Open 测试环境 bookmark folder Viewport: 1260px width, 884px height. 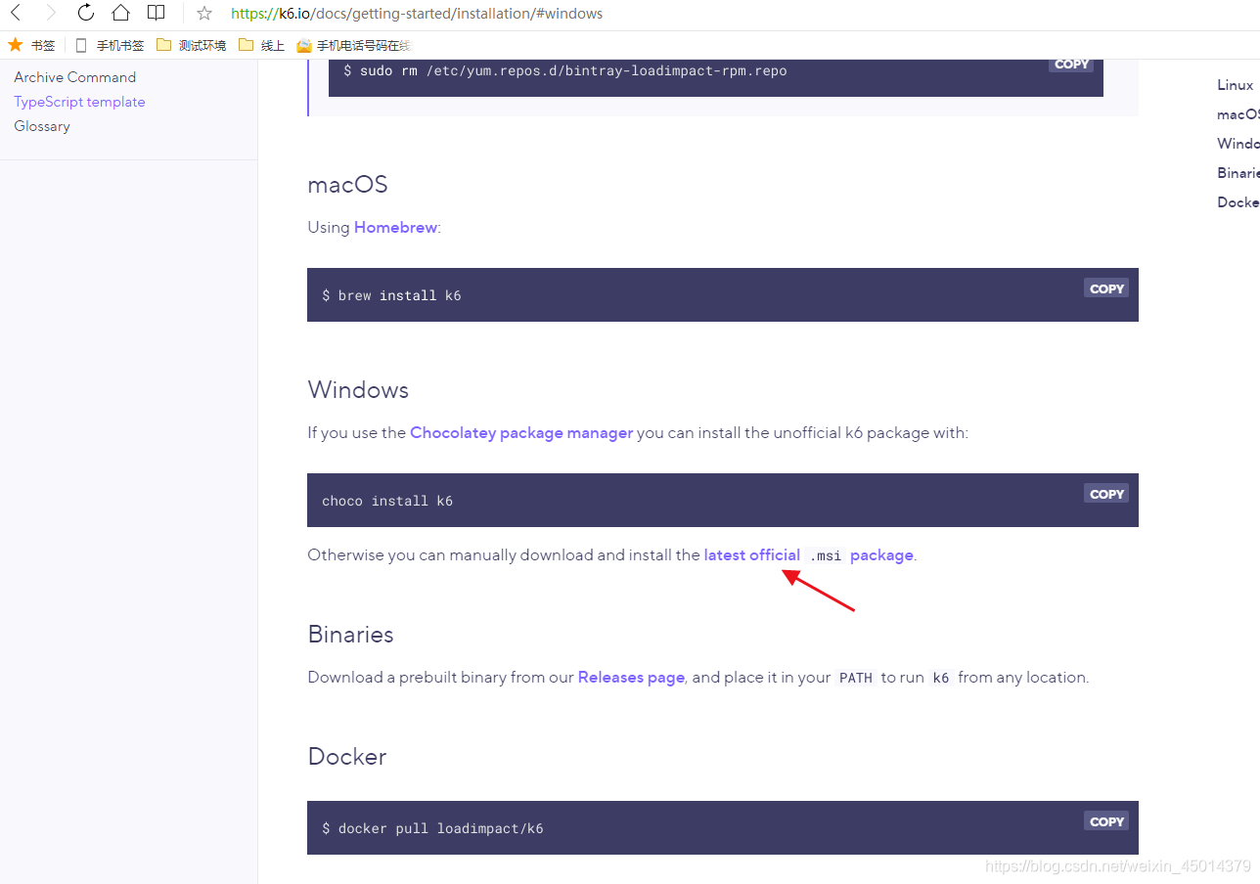pyautogui.click(x=191, y=45)
